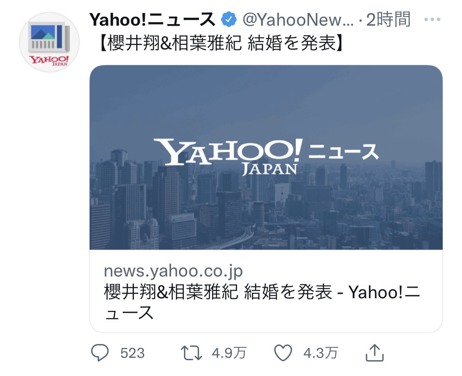Click the ニュース text beside the card logo
The image size is (462, 376).
tap(344, 151)
